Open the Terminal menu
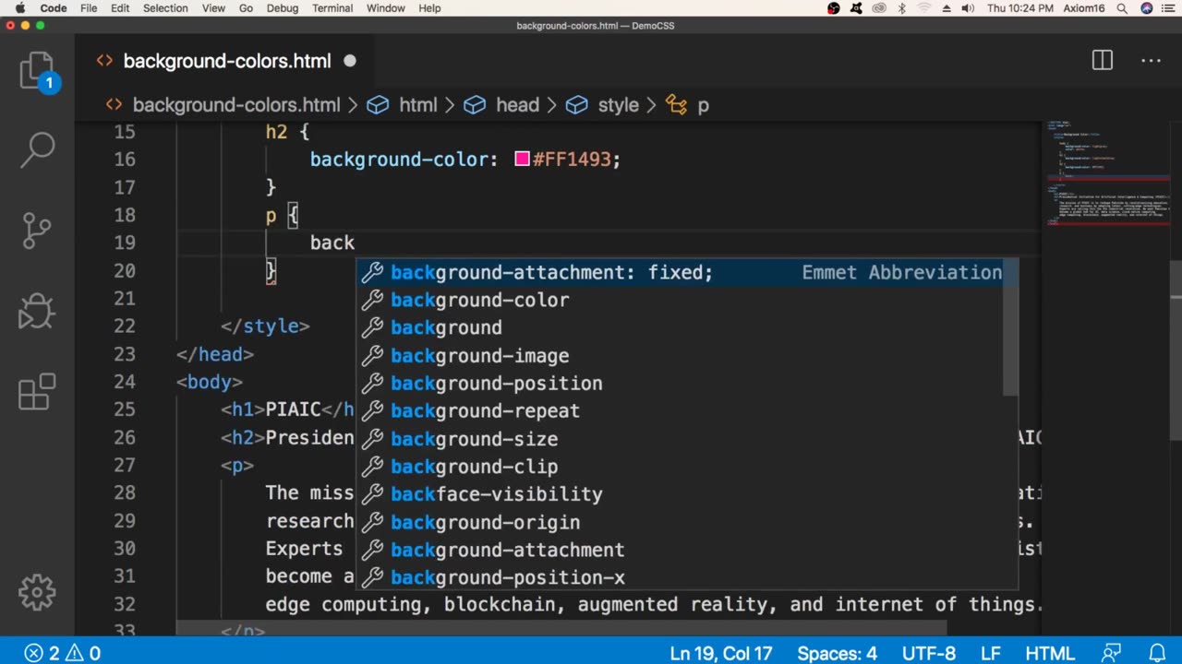 click(332, 8)
